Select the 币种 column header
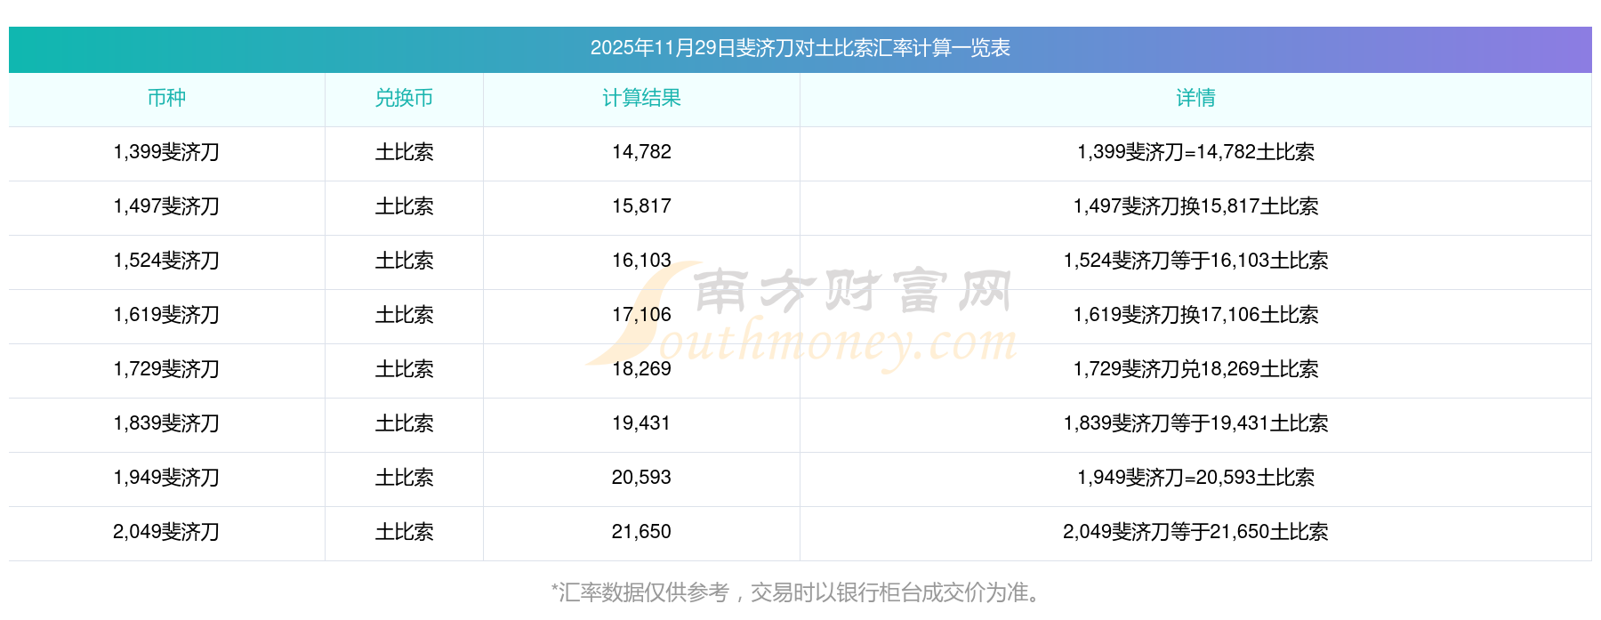 (166, 98)
